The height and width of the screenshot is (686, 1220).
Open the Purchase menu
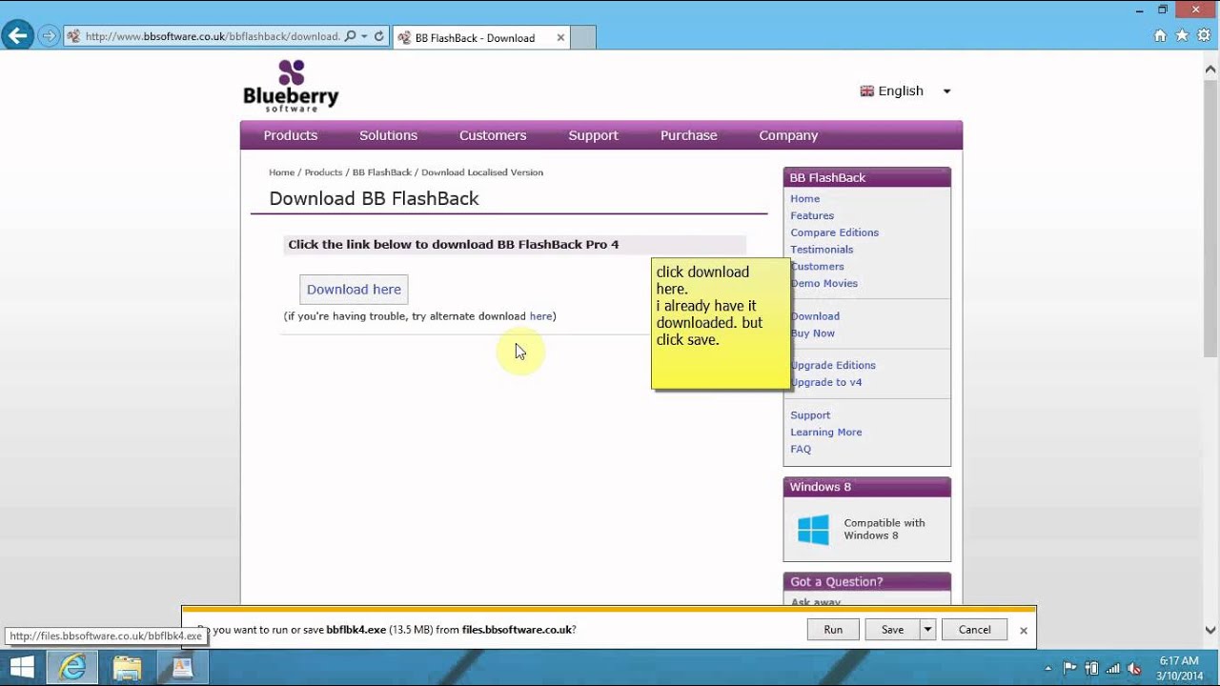click(x=688, y=135)
